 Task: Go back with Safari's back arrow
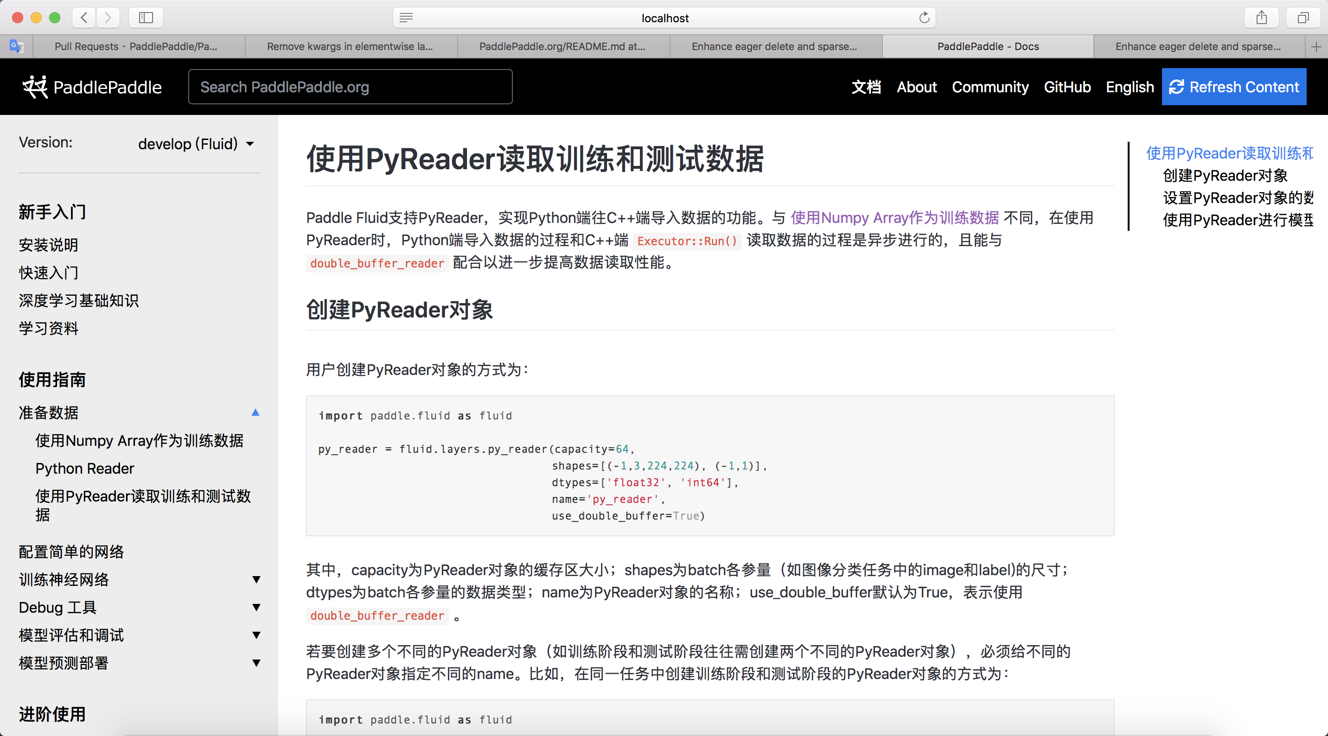[84, 18]
